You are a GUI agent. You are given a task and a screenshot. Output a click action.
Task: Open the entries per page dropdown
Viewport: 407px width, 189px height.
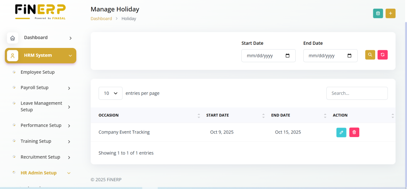click(110, 93)
